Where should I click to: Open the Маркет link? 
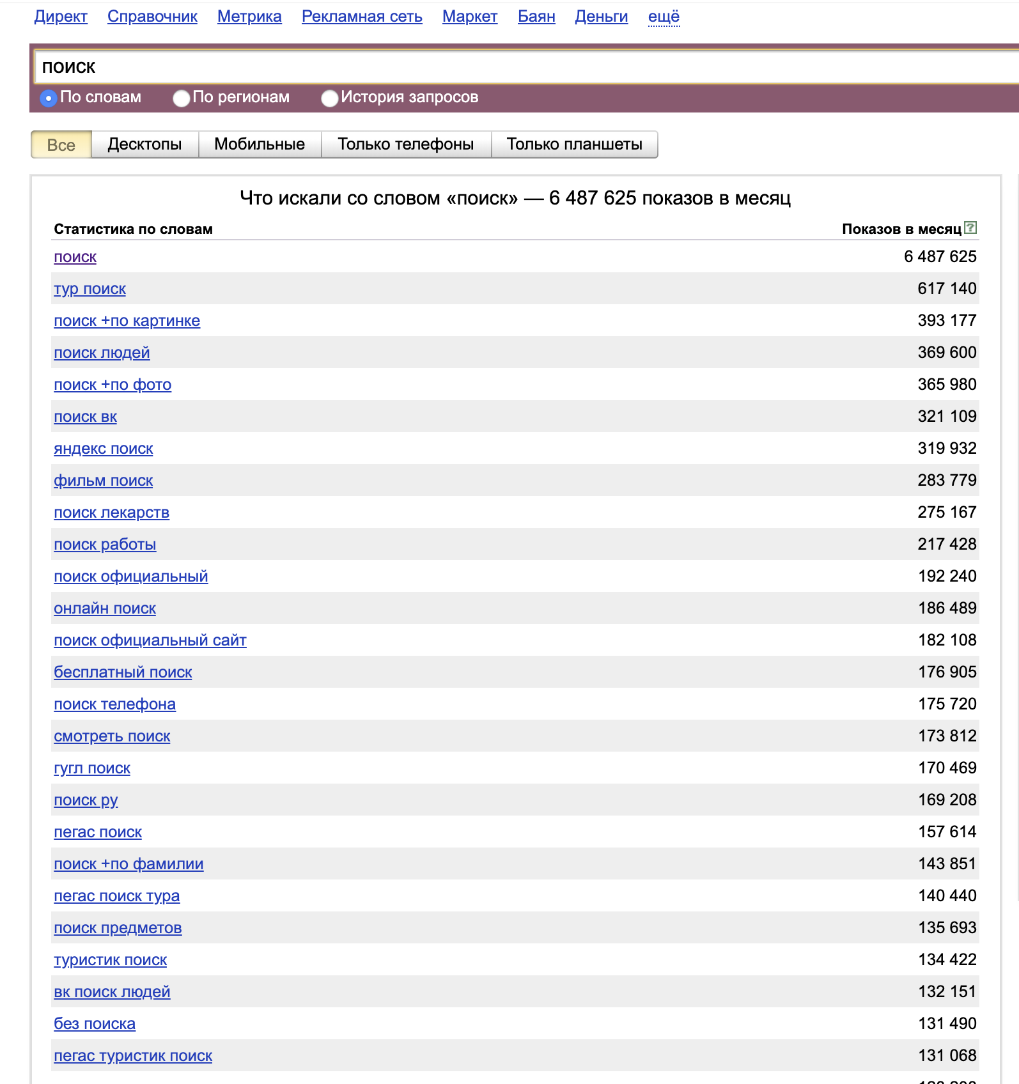[470, 17]
